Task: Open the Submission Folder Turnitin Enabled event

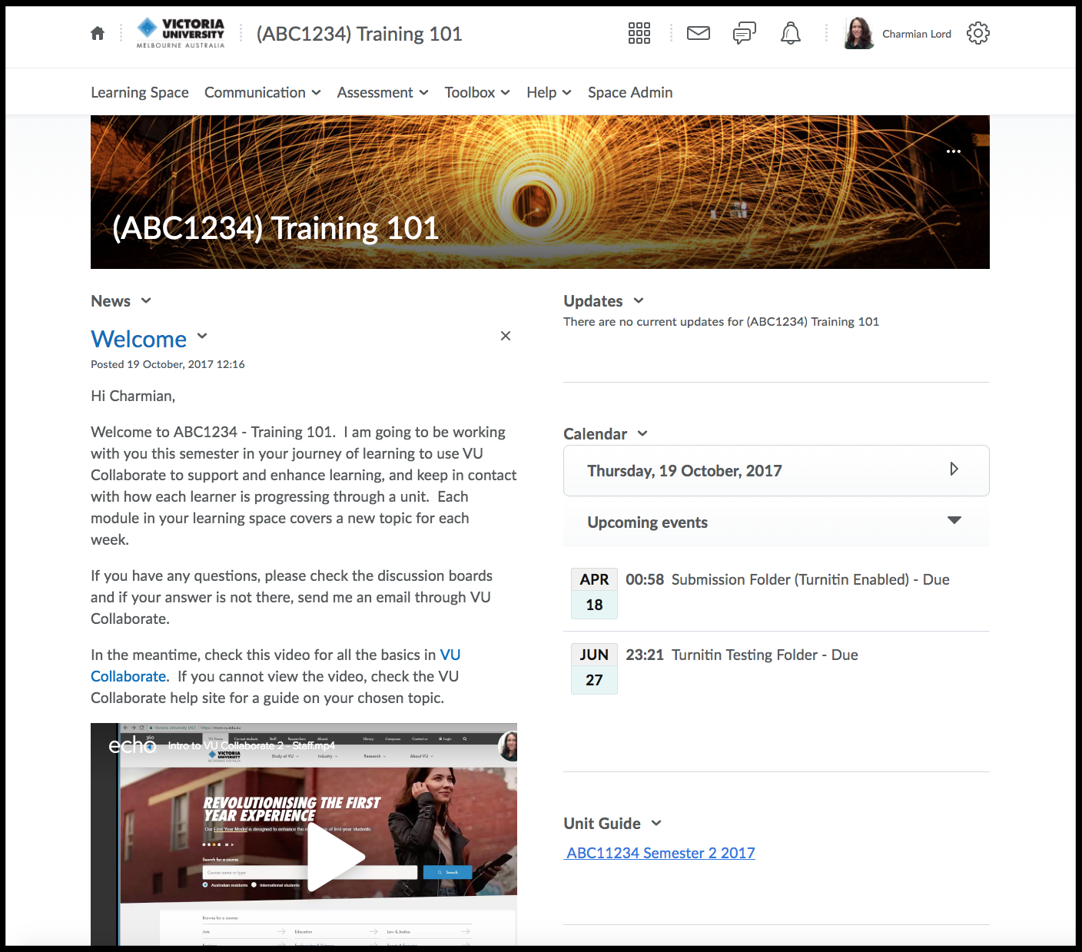Action: coord(810,579)
